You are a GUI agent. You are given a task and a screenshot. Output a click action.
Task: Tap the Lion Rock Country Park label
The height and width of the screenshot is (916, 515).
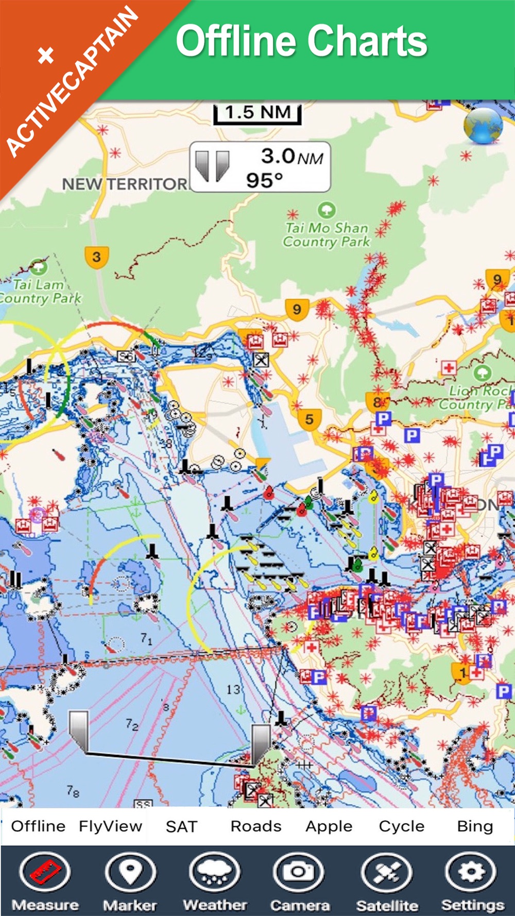pos(476,398)
